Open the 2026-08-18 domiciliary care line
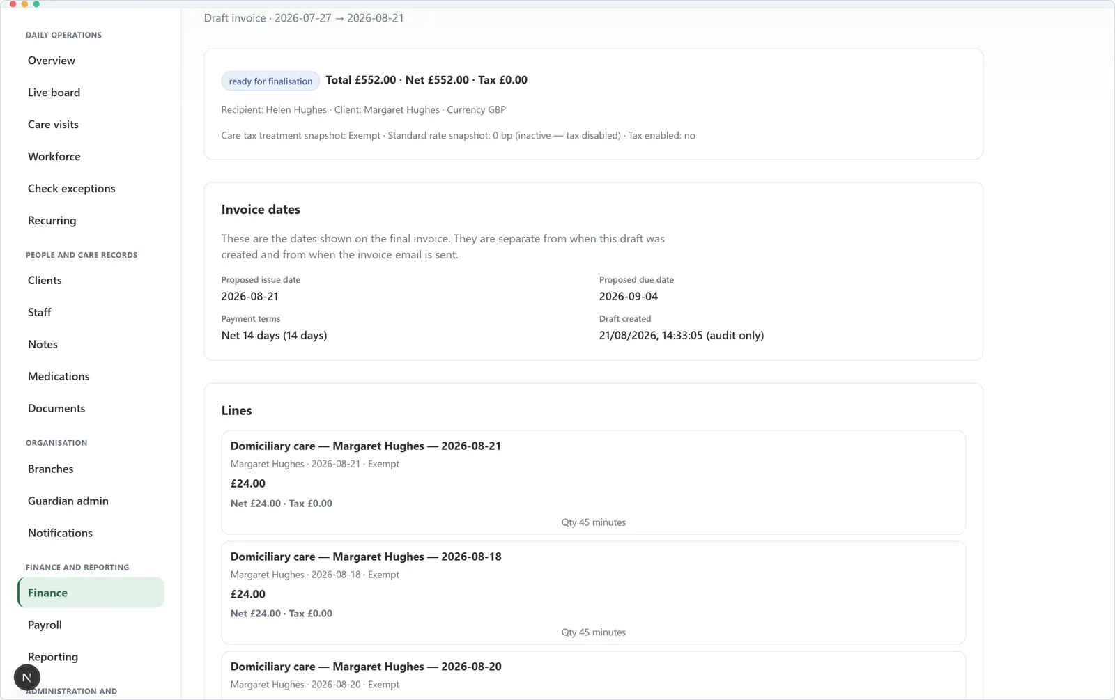This screenshot has width=1115, height=700. pyautogui.click(x=594, y=593)
